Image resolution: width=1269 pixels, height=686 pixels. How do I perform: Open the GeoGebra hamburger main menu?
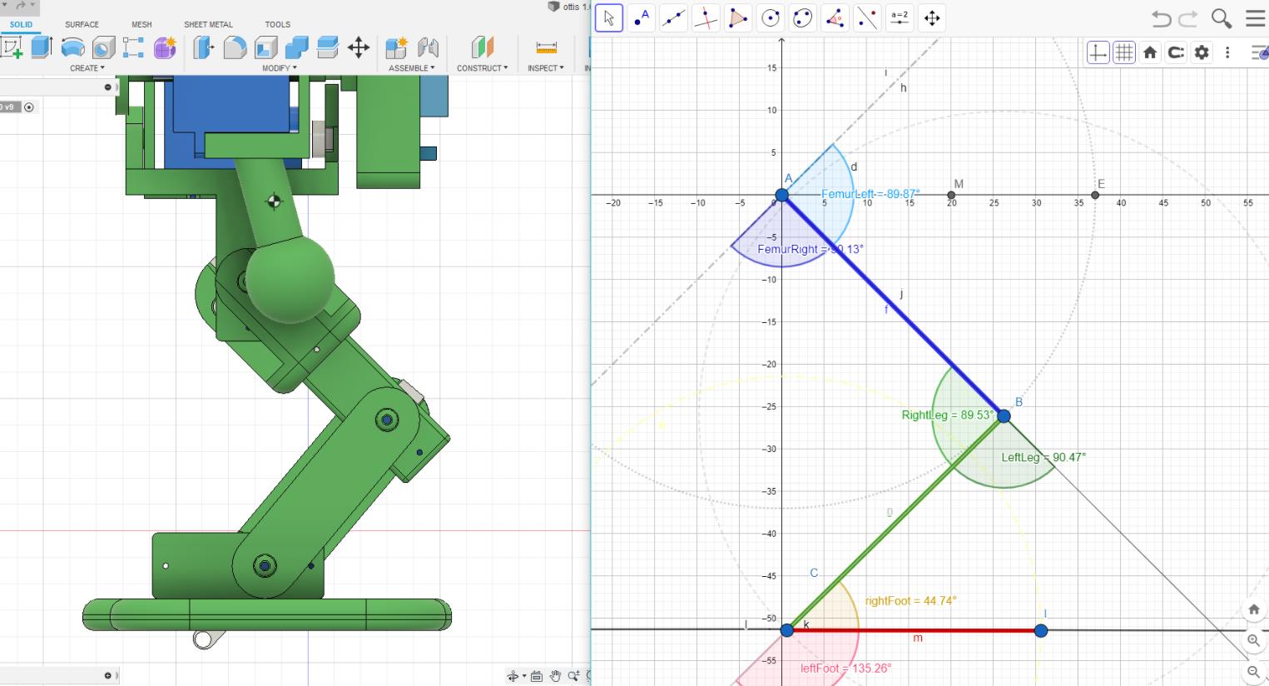click(1255, 18)
